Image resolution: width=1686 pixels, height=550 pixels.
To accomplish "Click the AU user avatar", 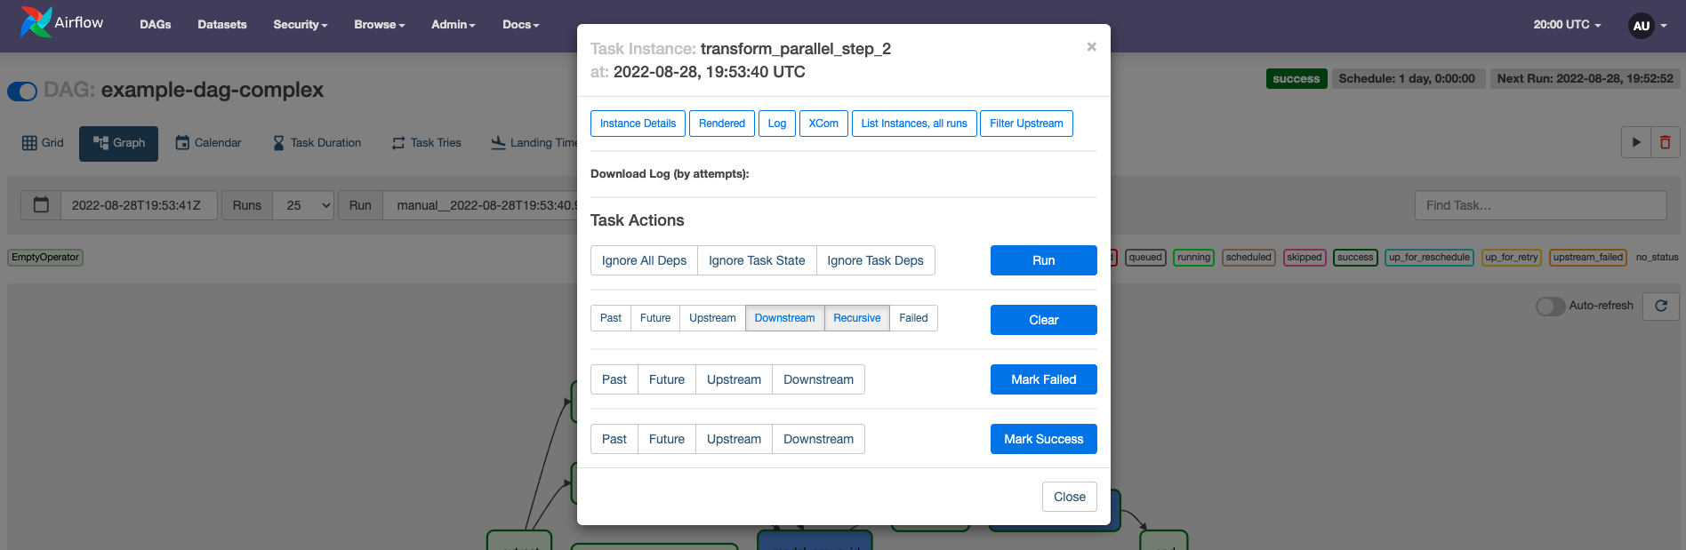I will pyautogui.click(x=1642, y=26).
